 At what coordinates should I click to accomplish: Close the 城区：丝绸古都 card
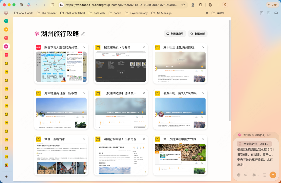coord(84,139)
